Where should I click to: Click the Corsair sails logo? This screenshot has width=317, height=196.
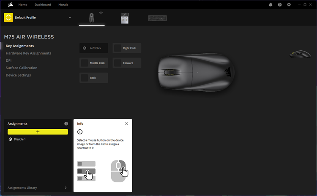click(11, 5)
